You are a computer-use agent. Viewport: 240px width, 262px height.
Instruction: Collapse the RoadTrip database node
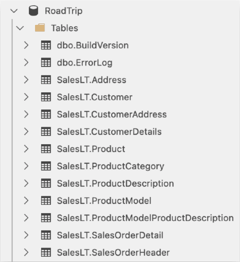tap(14, 11)
